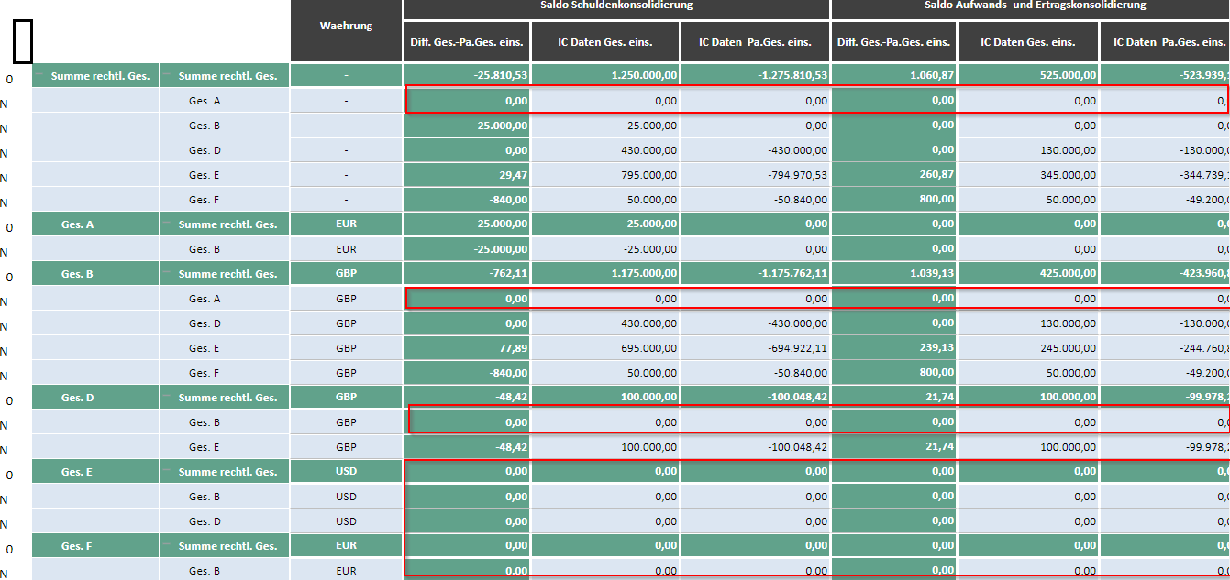
Task: Collapse Summe rechtl. Ges. under group Ges. E
Action: tap(168, 471)
